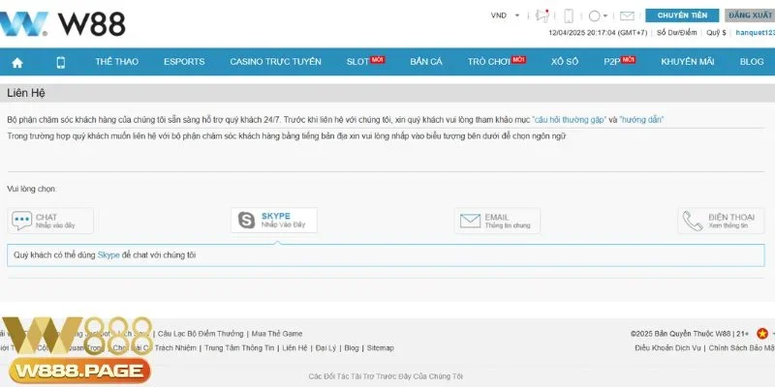
Task: Open Sitemap footer link
Action: coord(380,348)
